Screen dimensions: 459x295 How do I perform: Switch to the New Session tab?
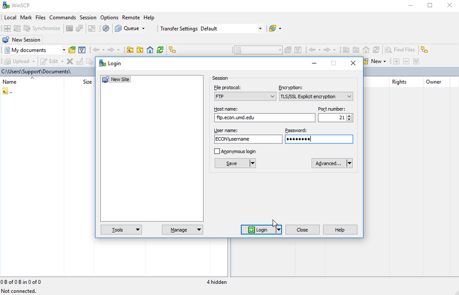[x=21, y=40]
